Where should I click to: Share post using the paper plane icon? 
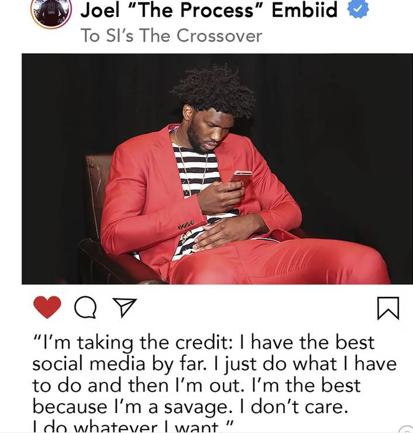pos(124,307)
